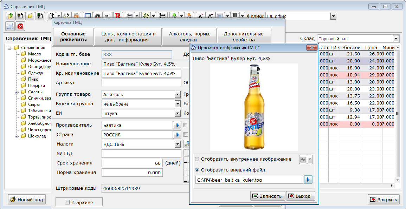406x209 pixels.
Task: Open the printer icon dropdown arrow
Action: tap(137, 16)
